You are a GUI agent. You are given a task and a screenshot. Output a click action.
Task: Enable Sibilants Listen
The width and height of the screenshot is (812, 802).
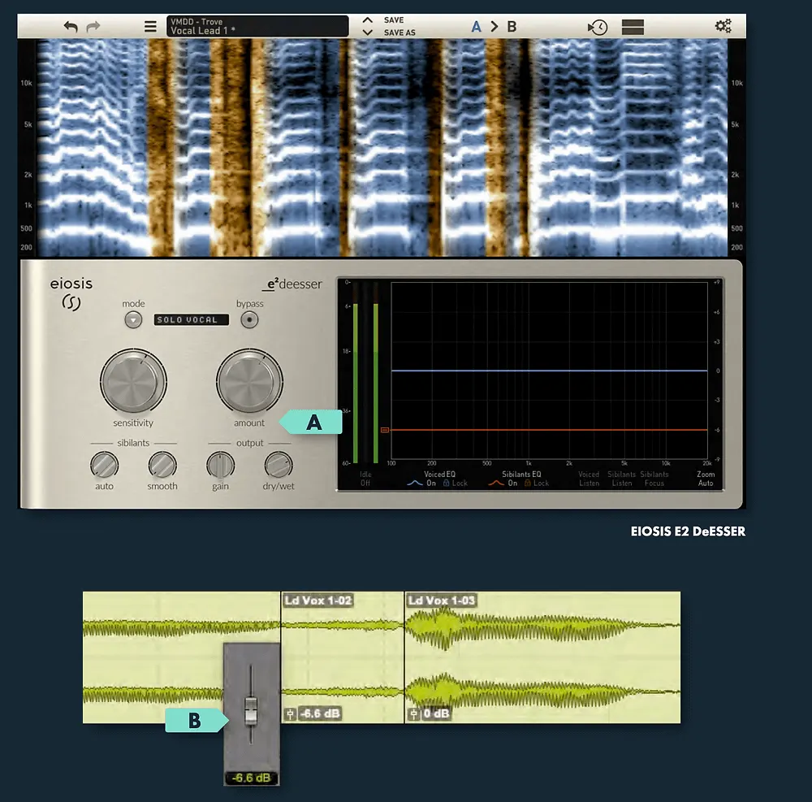621,479
